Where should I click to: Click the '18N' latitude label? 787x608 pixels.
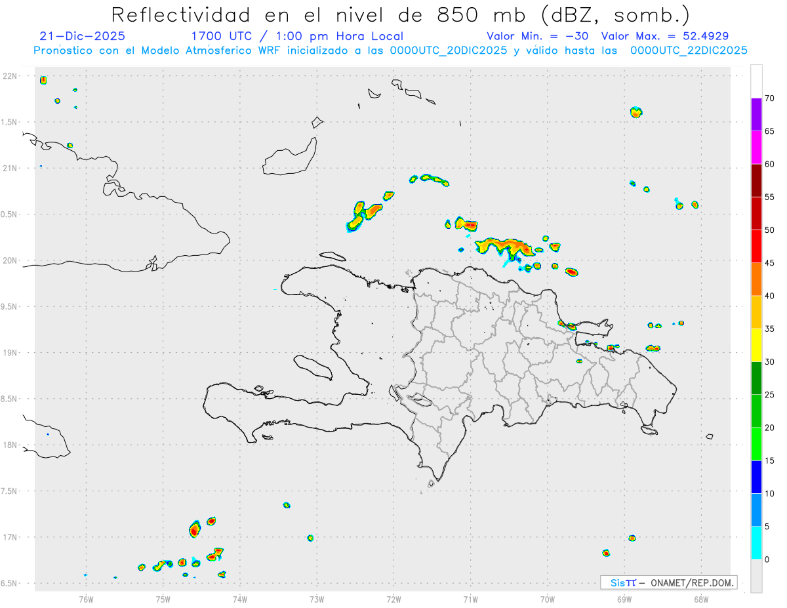pos(11,445)
